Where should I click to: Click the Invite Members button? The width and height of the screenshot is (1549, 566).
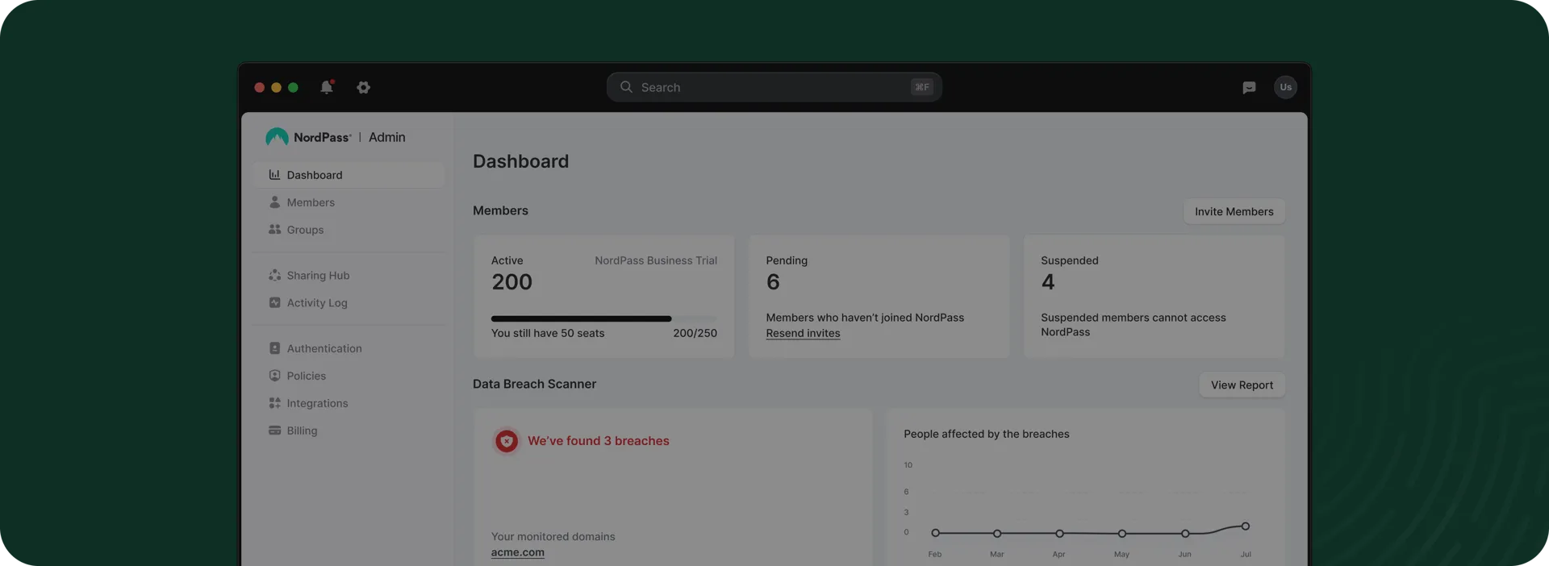[x=1234, y=211]
